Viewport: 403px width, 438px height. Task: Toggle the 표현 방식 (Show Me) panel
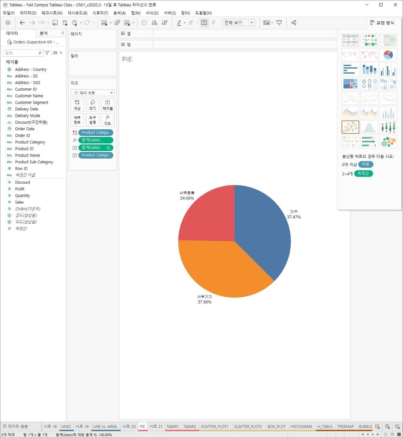[x=382, y=23]
